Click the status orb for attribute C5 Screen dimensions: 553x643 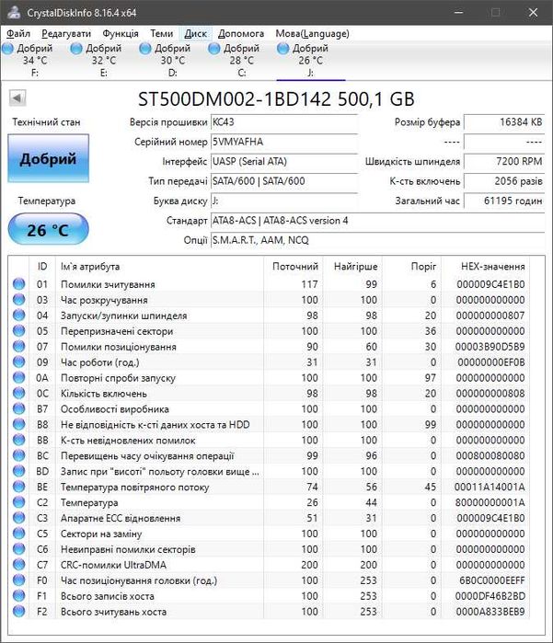[19, 534]
